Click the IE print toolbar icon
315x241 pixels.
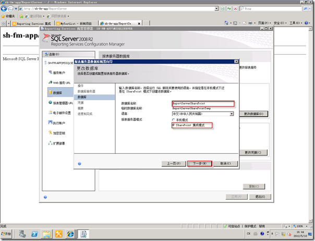(x=250, y=23)
